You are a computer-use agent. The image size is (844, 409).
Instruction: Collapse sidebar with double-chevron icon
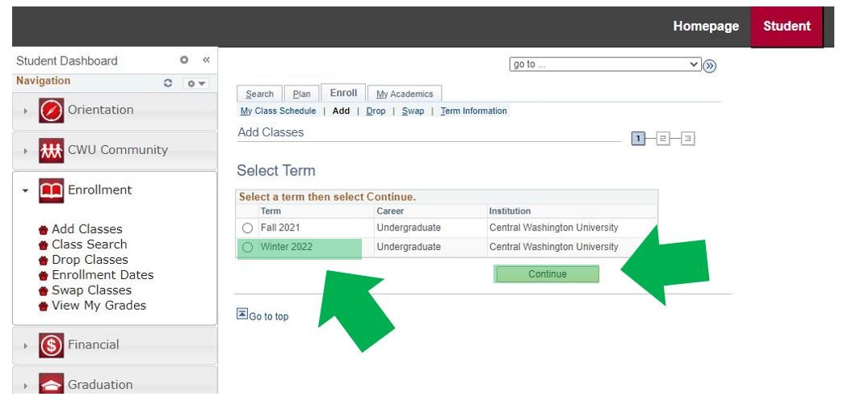206,61
